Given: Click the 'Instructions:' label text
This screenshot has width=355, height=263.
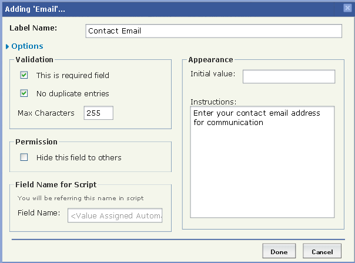Looking at the screenshot, I should [213, 101].
